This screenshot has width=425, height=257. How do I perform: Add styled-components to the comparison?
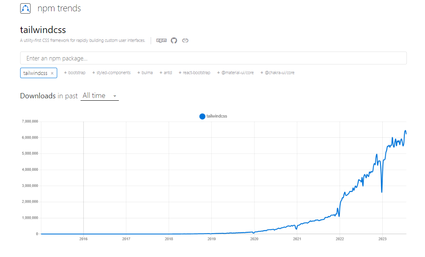111,73
